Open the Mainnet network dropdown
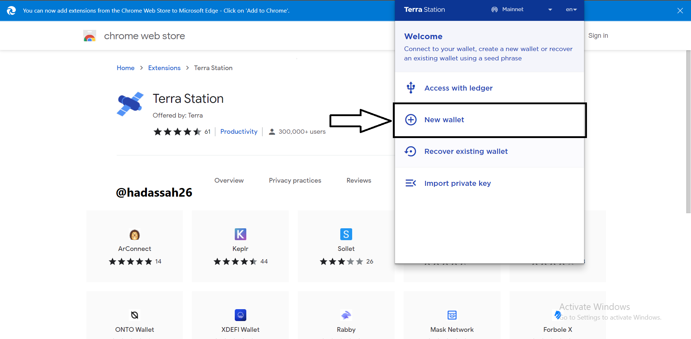 click(x=522, y=10)
